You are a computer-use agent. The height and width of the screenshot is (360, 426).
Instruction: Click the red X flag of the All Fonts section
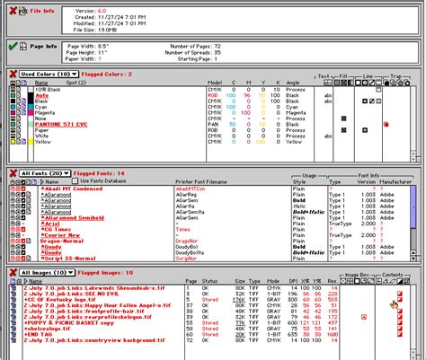pyautogui.click(x=13, y=173)
